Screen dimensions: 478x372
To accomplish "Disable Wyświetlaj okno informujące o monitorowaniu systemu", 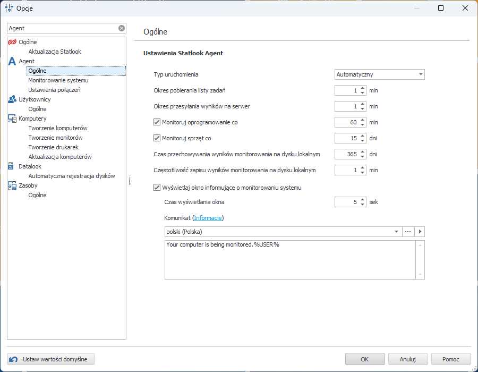I will point(157,188).
